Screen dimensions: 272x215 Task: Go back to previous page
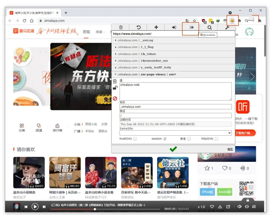tap(10, 21)
